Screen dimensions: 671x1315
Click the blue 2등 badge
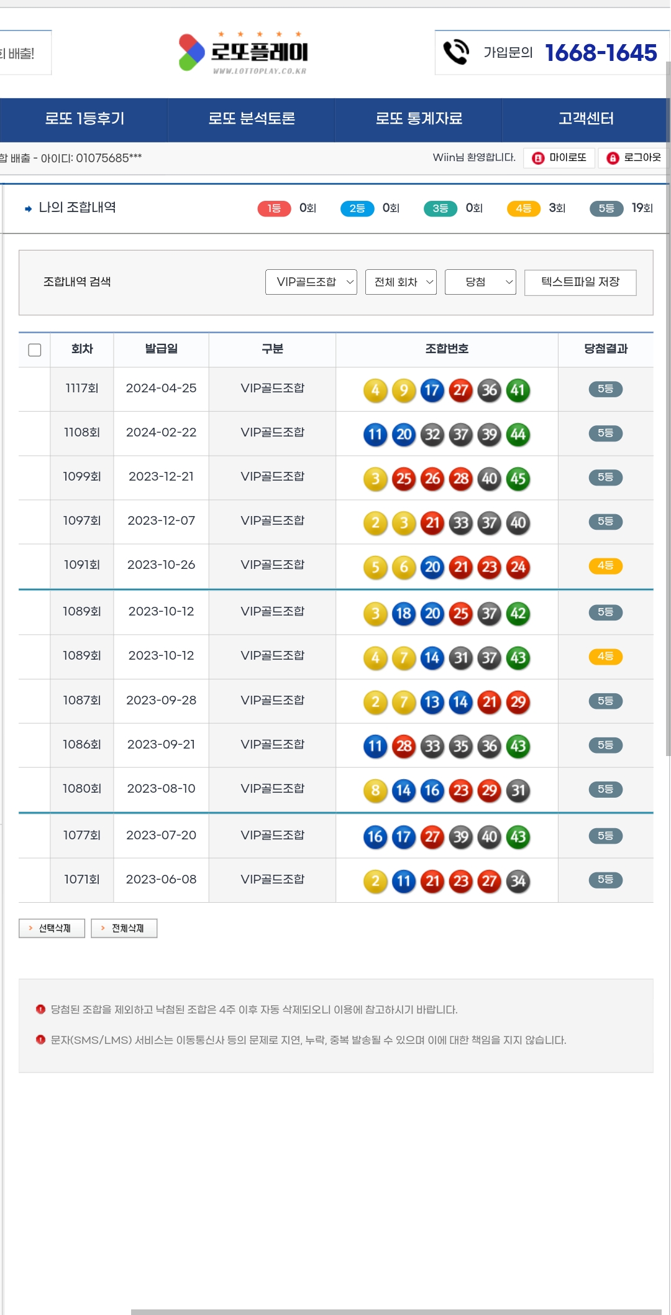coord(357,208)
